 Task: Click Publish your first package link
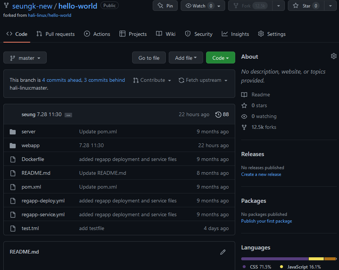tap(267, 221)
